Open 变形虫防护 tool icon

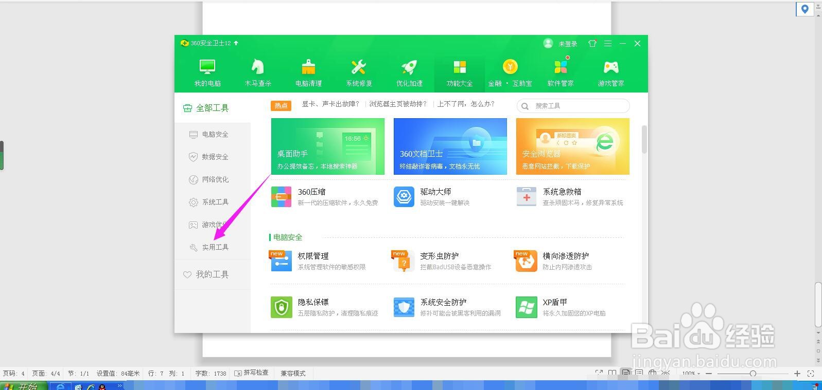pos(404,261)
